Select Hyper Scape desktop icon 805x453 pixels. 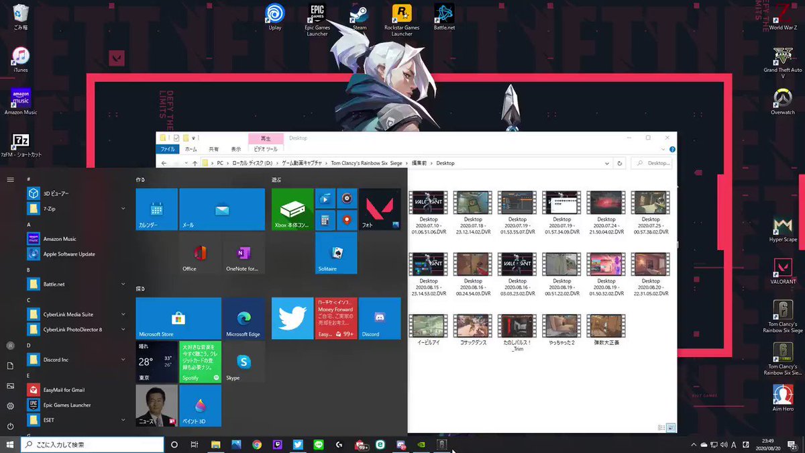point(782,229)
